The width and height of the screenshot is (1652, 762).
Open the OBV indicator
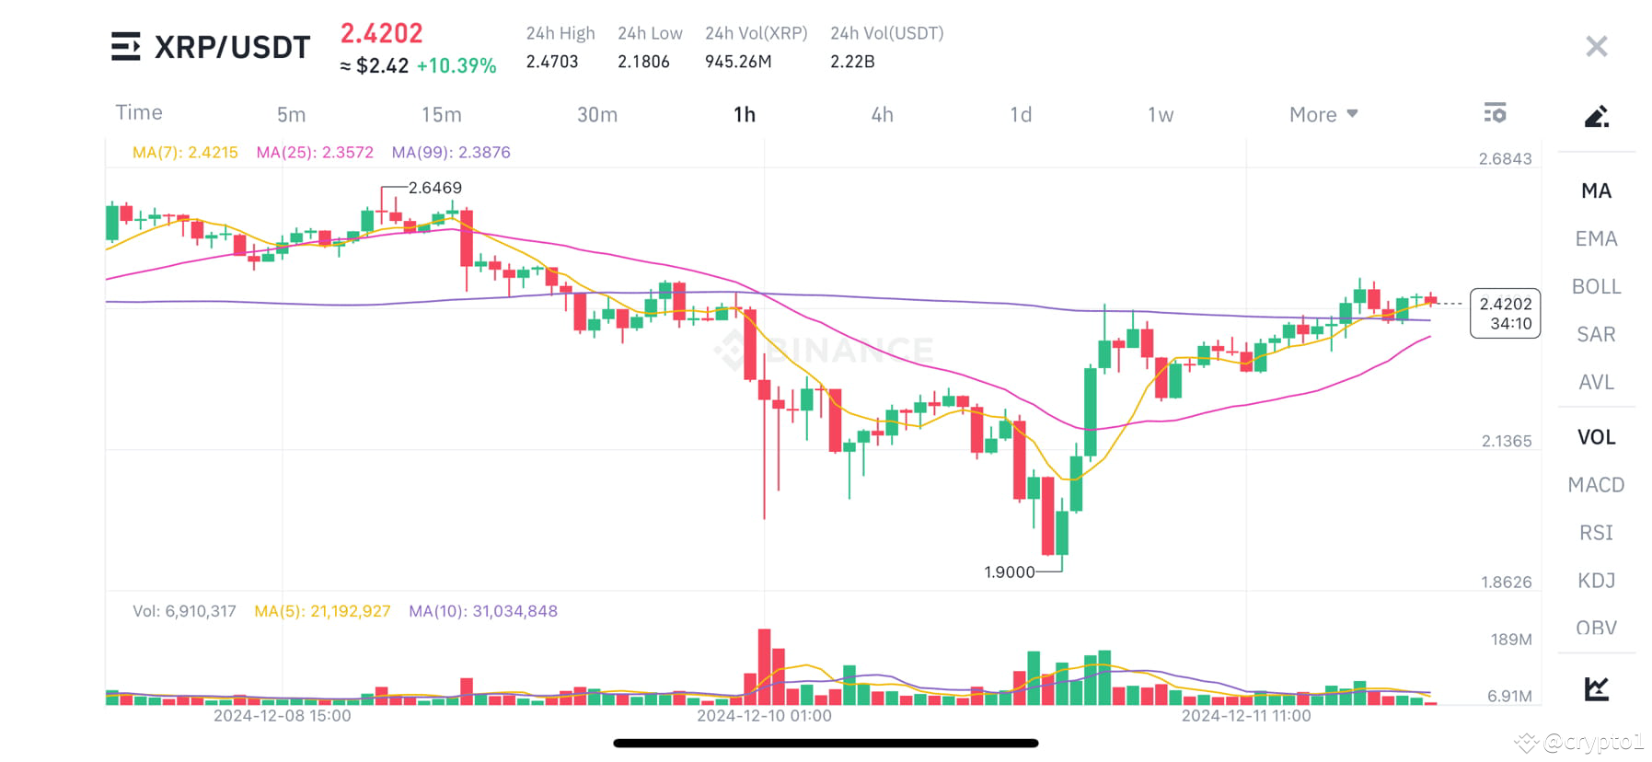tap(1596, 629)
